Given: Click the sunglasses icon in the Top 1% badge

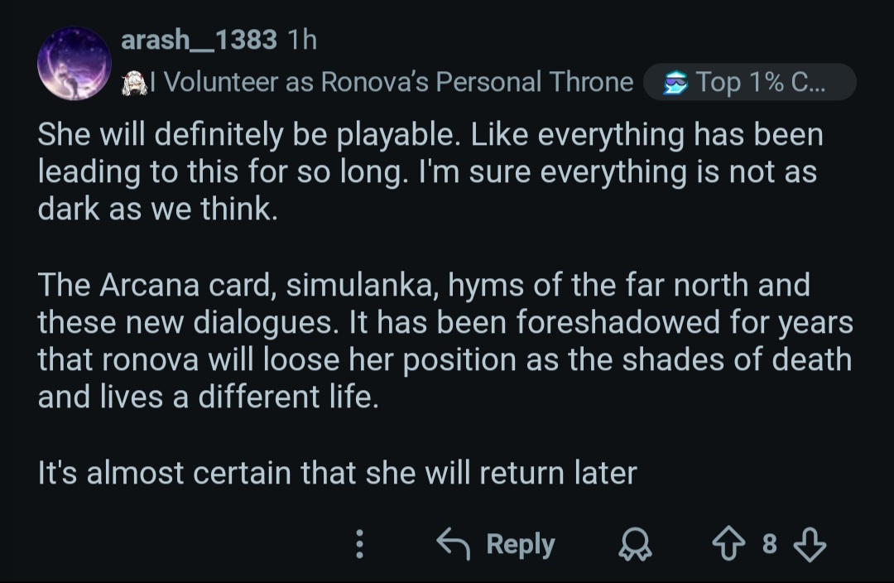Looking at the screenshot, I should 675,82.
